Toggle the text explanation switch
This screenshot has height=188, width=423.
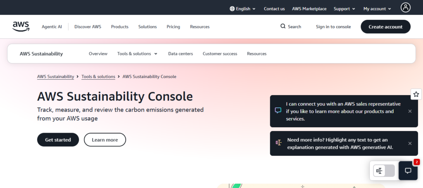point(384,171)
